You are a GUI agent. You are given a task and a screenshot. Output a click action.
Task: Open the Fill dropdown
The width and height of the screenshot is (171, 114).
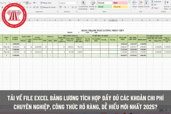[x=154, y=5]
